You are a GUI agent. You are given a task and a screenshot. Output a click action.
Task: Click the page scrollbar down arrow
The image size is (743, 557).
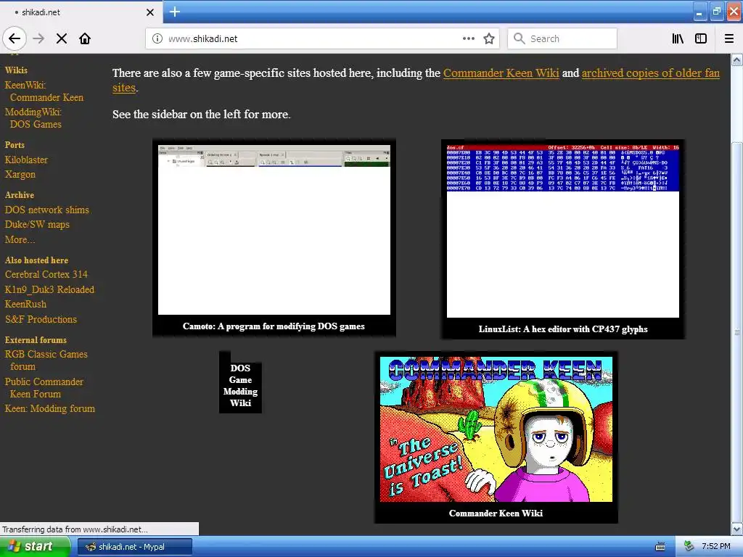point(737,529)
